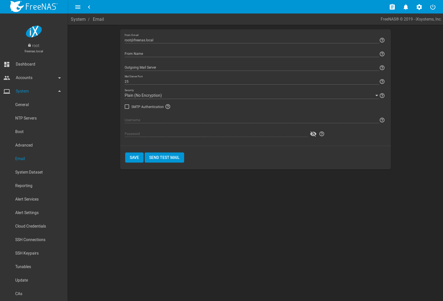This screenshot has height=301, width=443.
Task: Show alerts via the bell icon
Action: point(405,7)
